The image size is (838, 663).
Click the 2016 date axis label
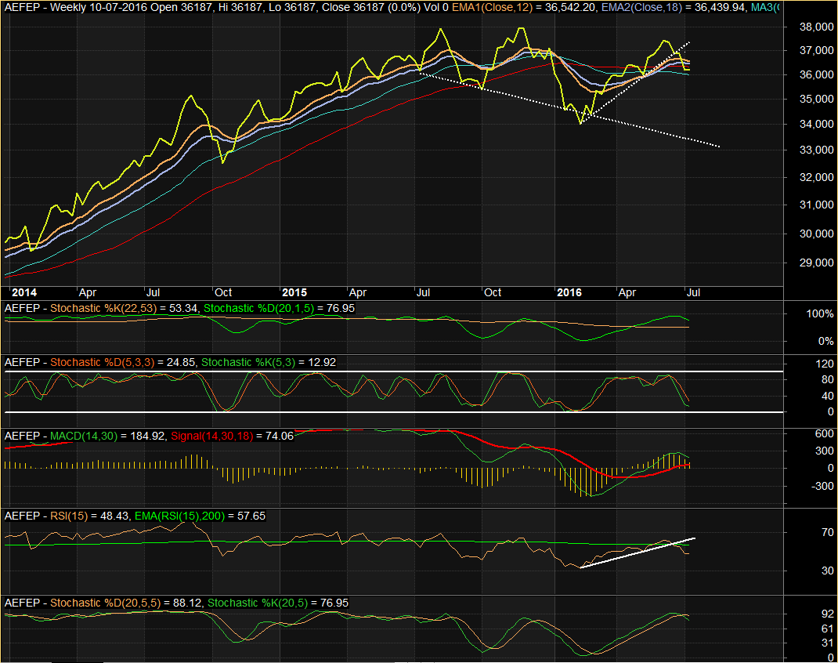coord(568,292)
